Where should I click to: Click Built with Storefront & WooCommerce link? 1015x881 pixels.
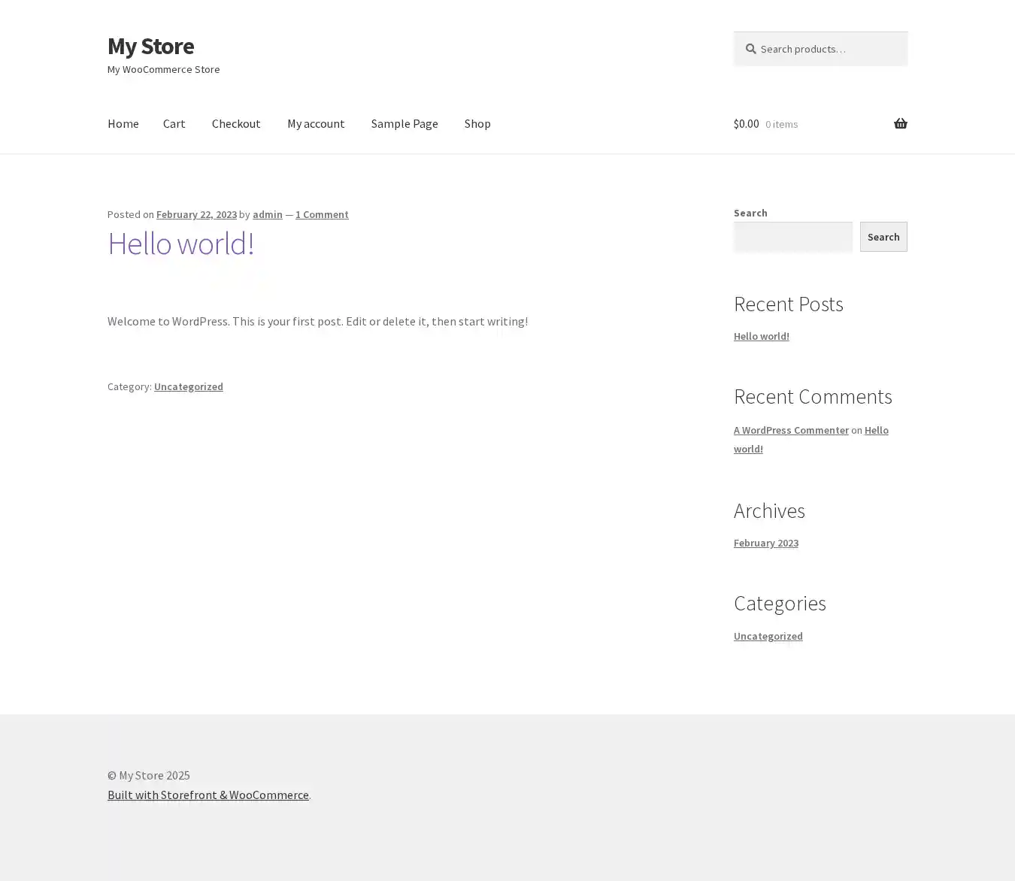coord(208,795)
